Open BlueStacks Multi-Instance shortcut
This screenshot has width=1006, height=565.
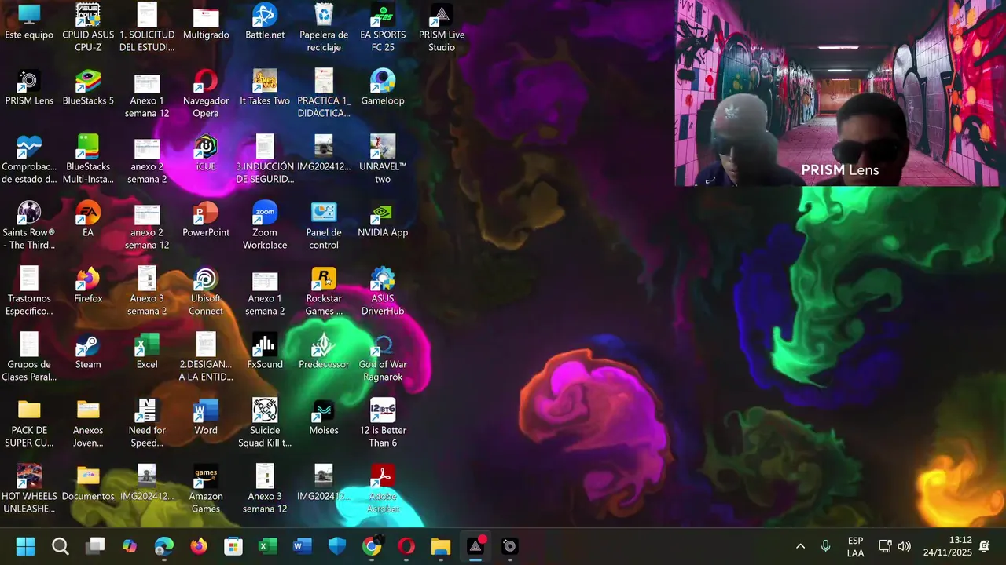click(88, 159)
